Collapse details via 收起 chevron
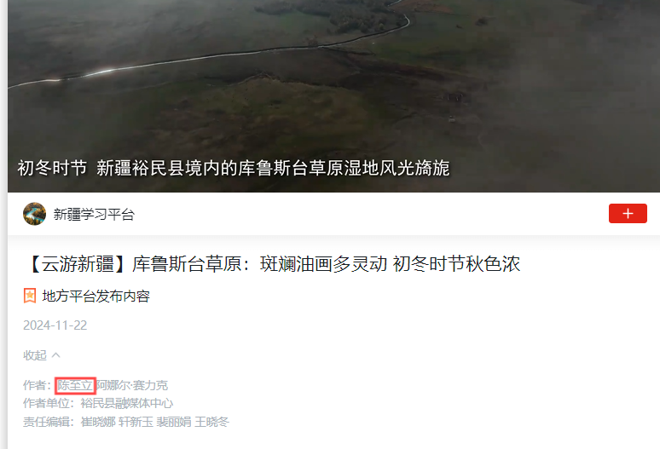The height and width of the screenshot is (449, 660). pos(56,355)
